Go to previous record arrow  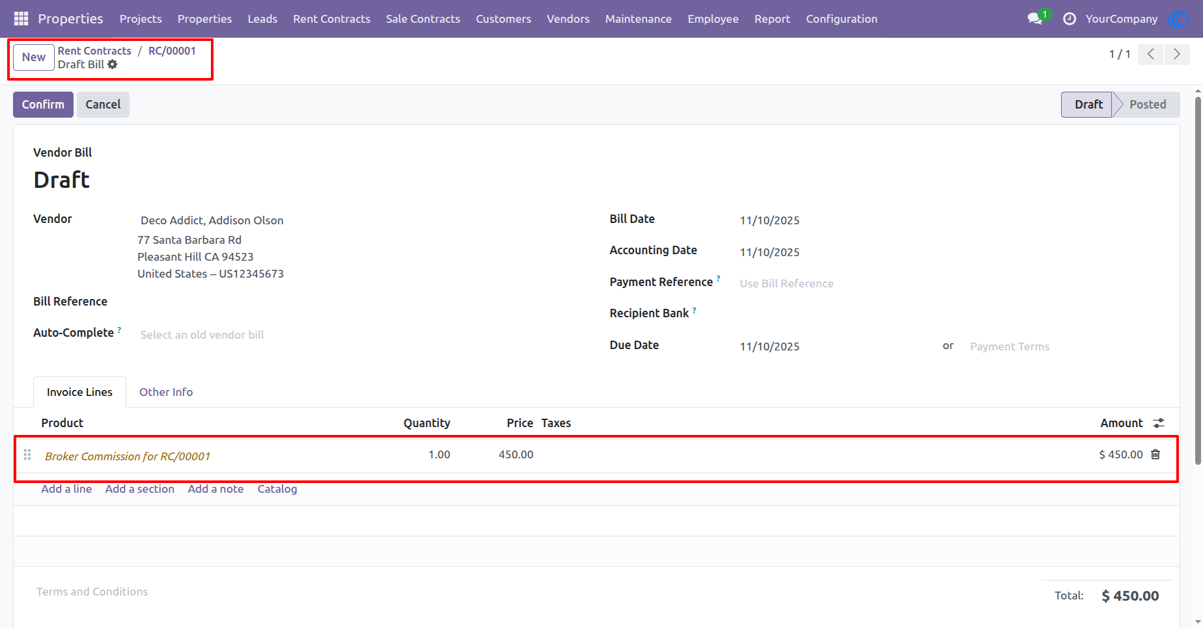[x=1151, y=54]
